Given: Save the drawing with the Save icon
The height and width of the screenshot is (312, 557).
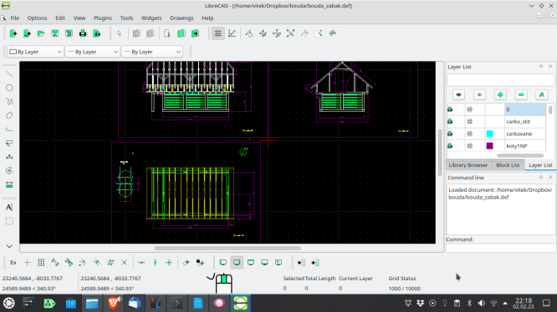Looking at the screenshot, I should 54,33.
